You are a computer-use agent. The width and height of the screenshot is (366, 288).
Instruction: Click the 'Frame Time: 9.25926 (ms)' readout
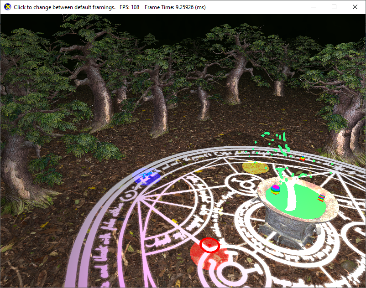click(175, 7)
